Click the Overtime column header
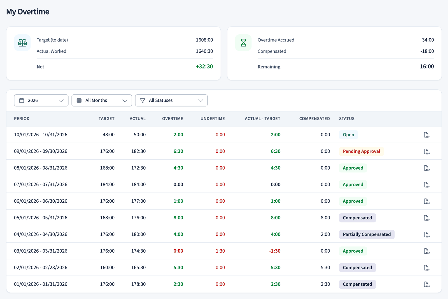Viewport: 448px width, 299px height. click(x=172, y=118)
